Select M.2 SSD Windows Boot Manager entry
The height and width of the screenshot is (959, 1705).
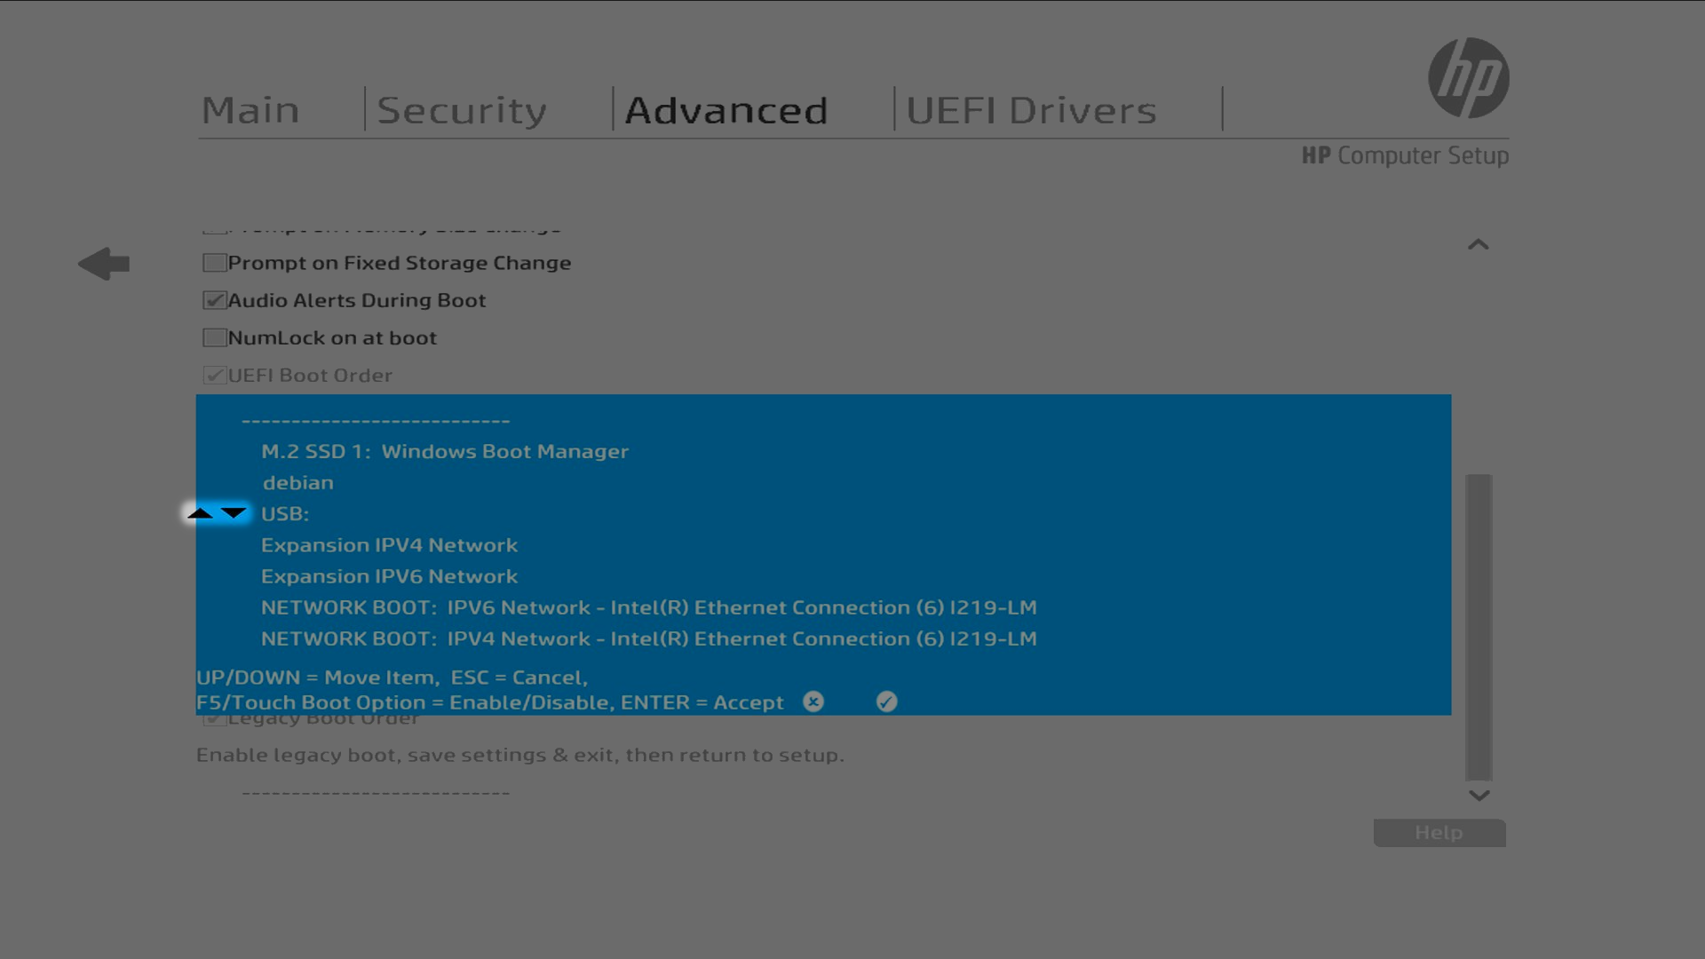click(x=444, y=451)
